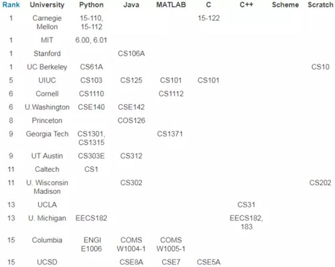Click UCSD's CSE5A C course

point(208,262)
